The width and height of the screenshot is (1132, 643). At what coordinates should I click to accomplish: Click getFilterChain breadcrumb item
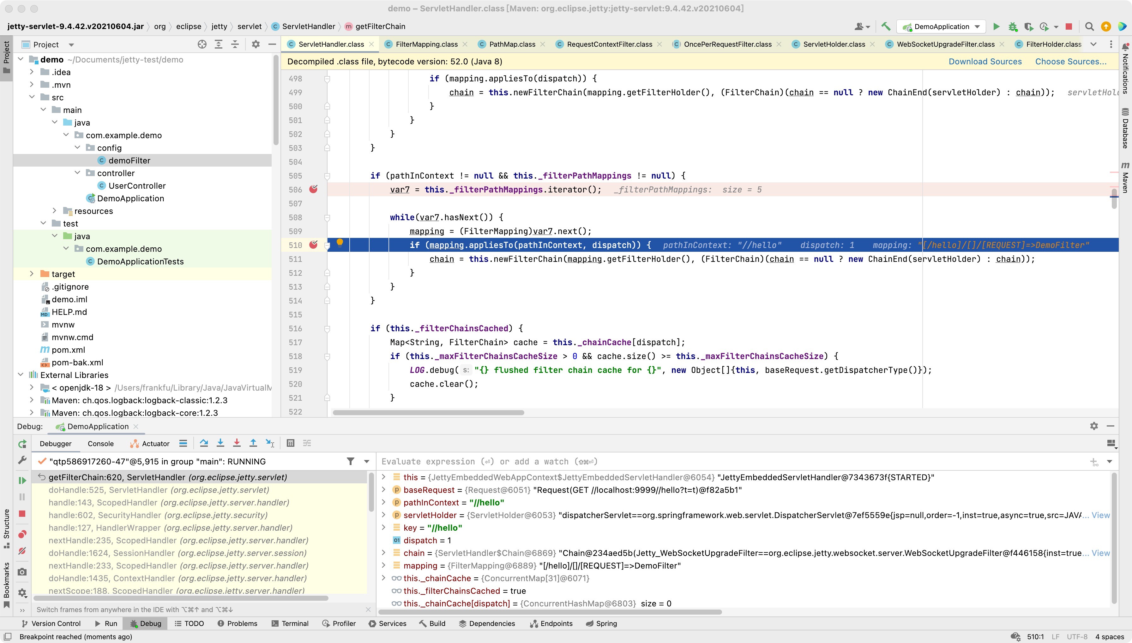coord(374,27)
